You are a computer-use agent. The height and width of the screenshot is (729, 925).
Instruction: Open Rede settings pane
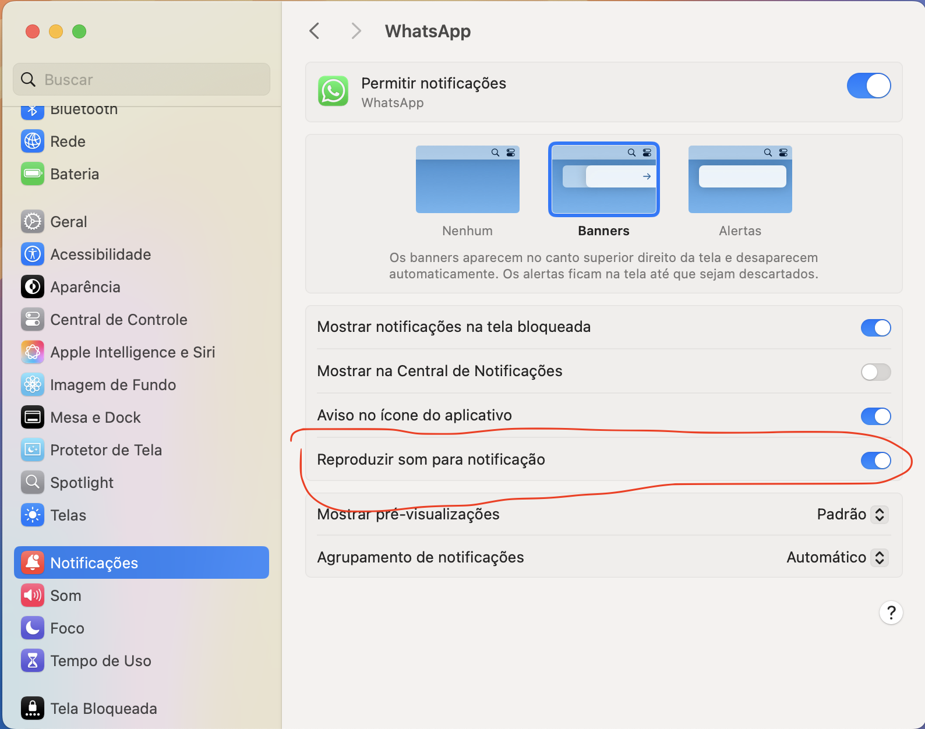point(142,141)
